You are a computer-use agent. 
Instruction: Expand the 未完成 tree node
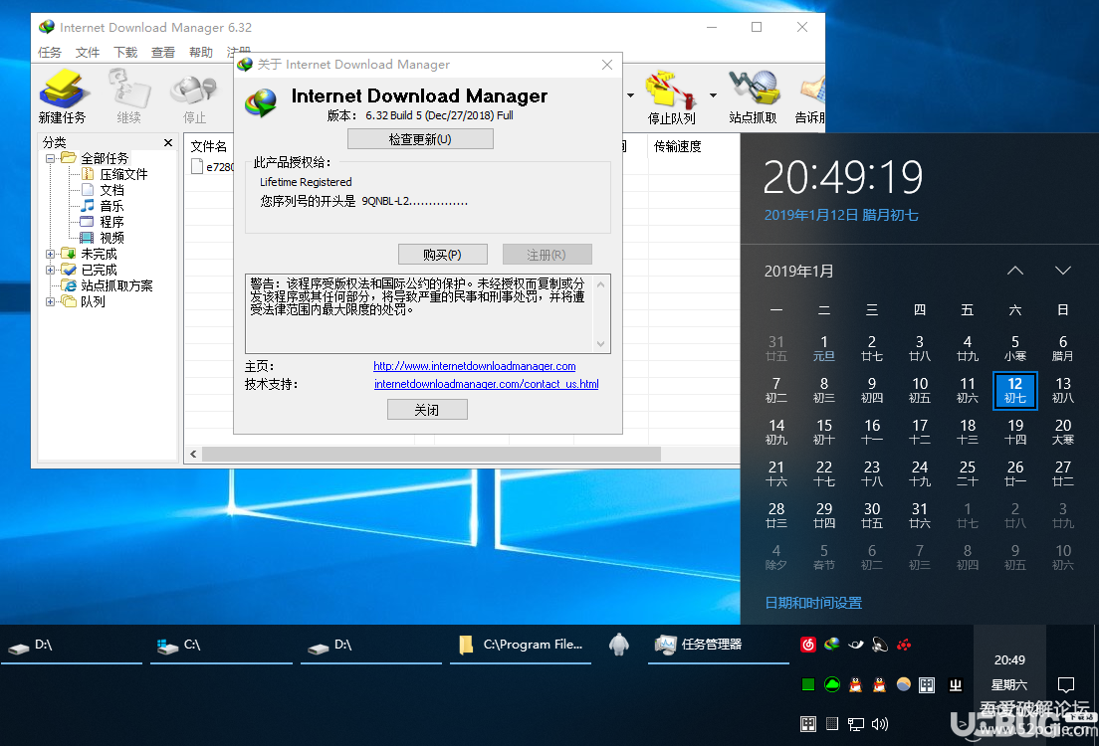[51, 254]
